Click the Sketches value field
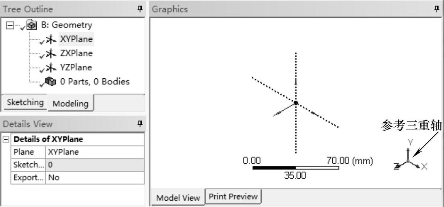444x207 pixels. tap(95, 165)
